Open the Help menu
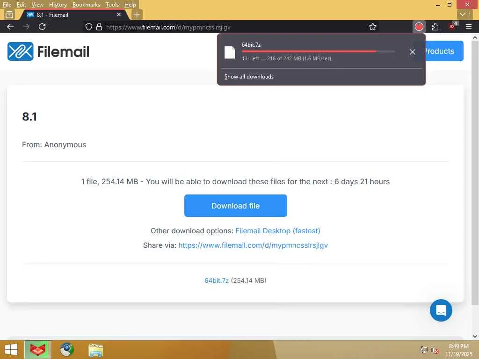The width and height of the screenshot is (479, 359). coord(130,5)
